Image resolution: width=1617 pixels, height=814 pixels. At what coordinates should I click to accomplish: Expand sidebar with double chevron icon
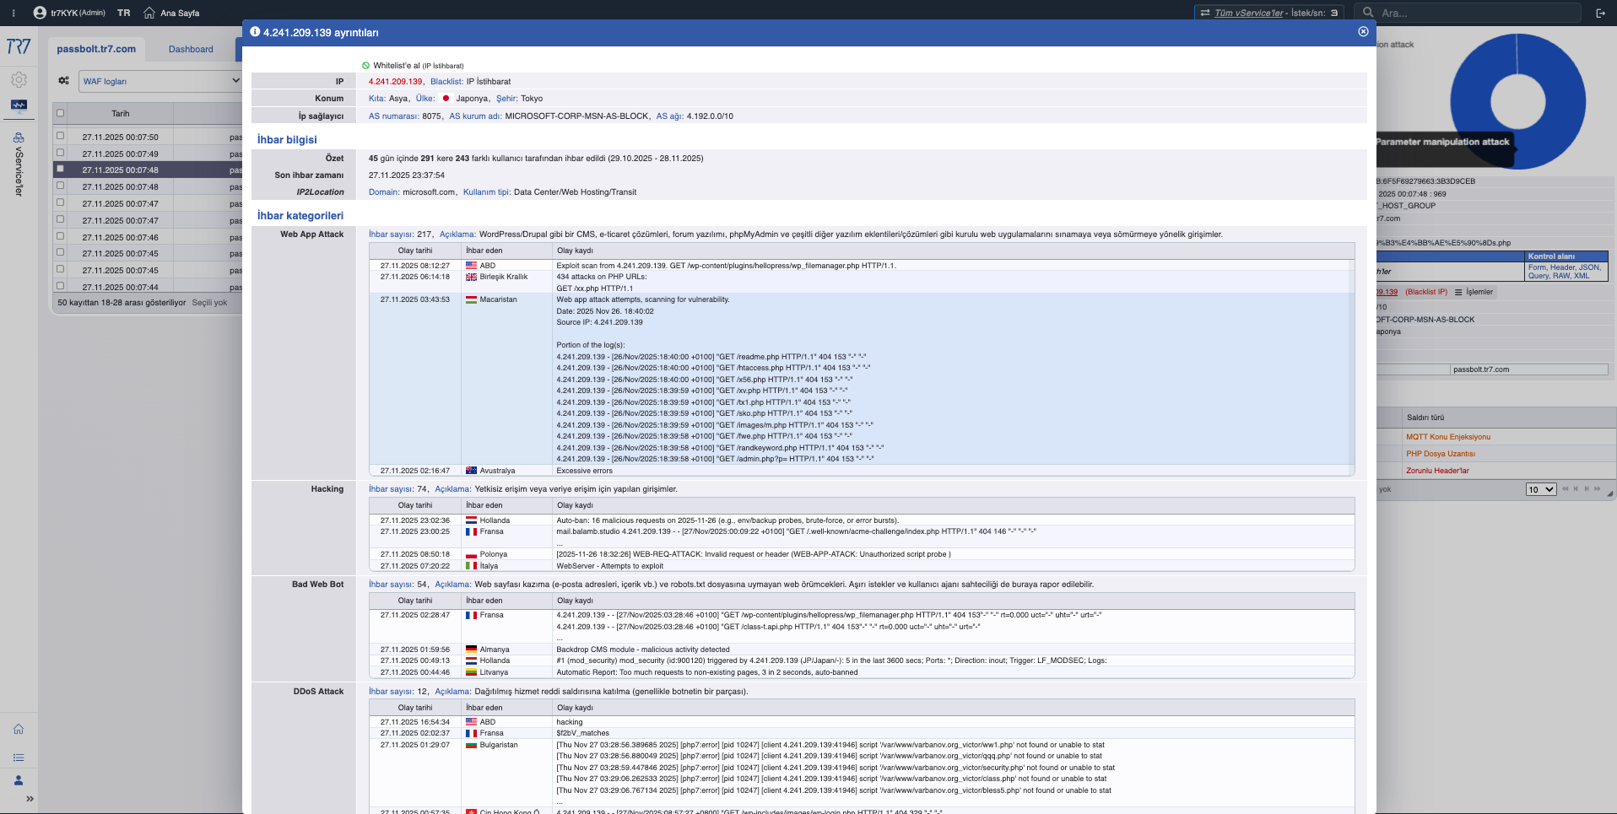pyautogui.click(x=30, y=799)
